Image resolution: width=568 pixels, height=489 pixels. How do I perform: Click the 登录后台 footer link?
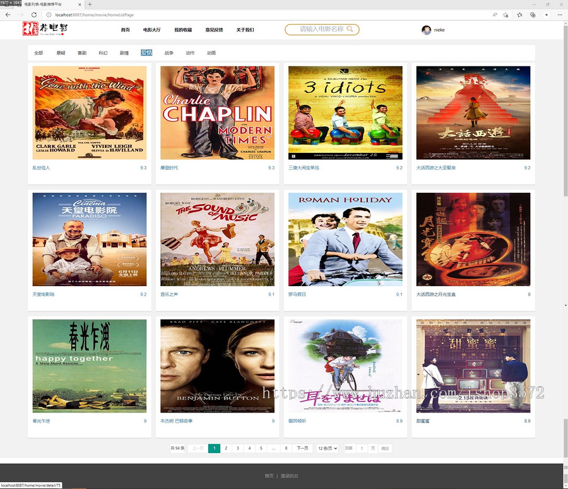coord(290,476)
